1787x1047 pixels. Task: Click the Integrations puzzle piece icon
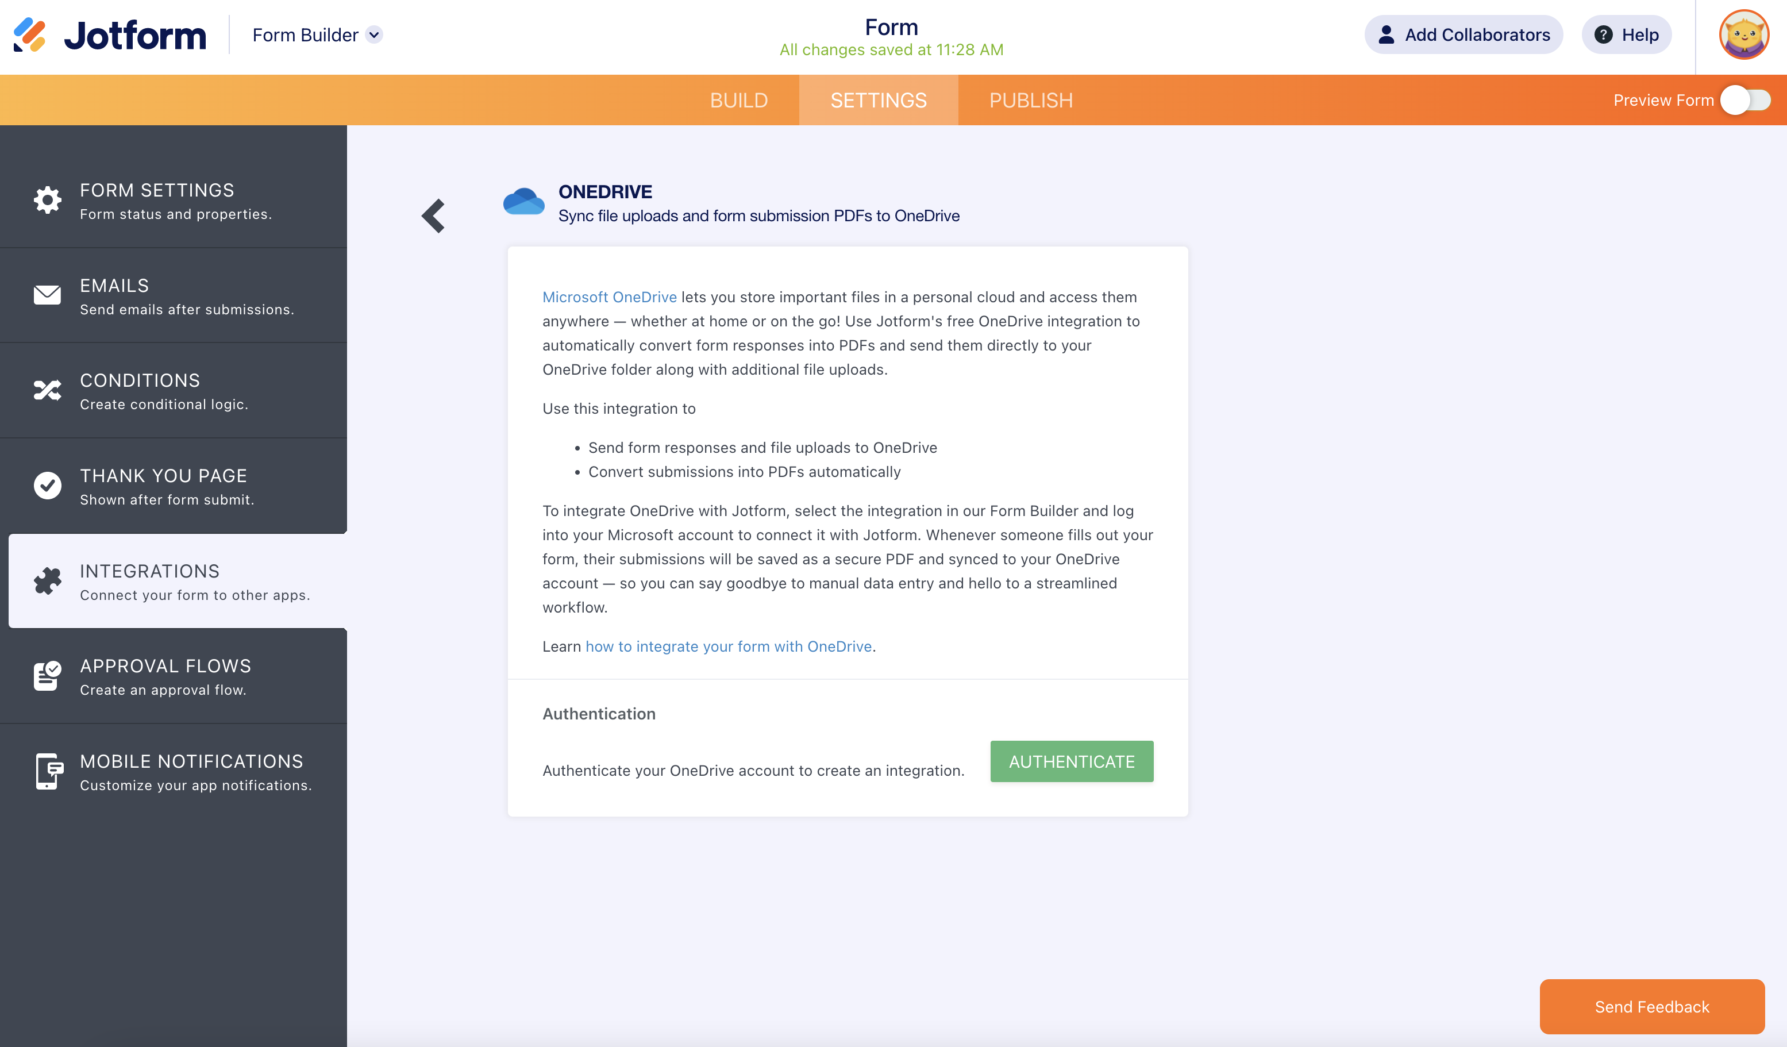click(48, 581)
